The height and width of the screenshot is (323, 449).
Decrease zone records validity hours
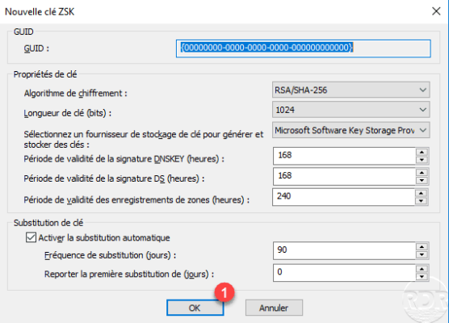[x=422, y=201]
